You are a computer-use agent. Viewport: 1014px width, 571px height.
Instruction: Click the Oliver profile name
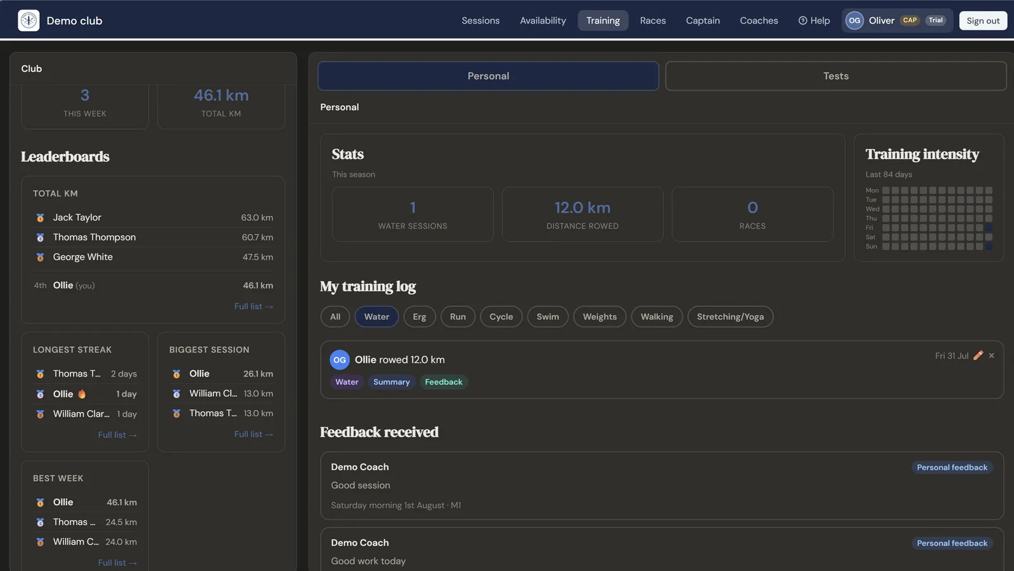(x=882, y=20)
